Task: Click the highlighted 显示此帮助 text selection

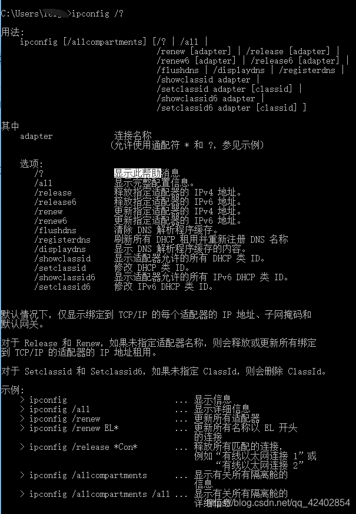Action: (138, 173)
